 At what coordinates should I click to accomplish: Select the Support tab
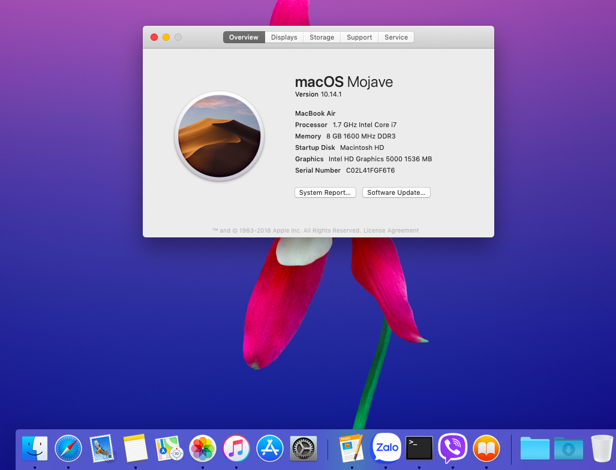[359, 37]
